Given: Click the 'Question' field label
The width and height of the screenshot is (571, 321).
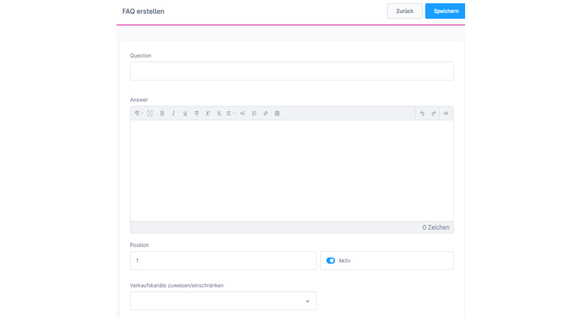Looking at the screenshot, I should click(141, 56).
